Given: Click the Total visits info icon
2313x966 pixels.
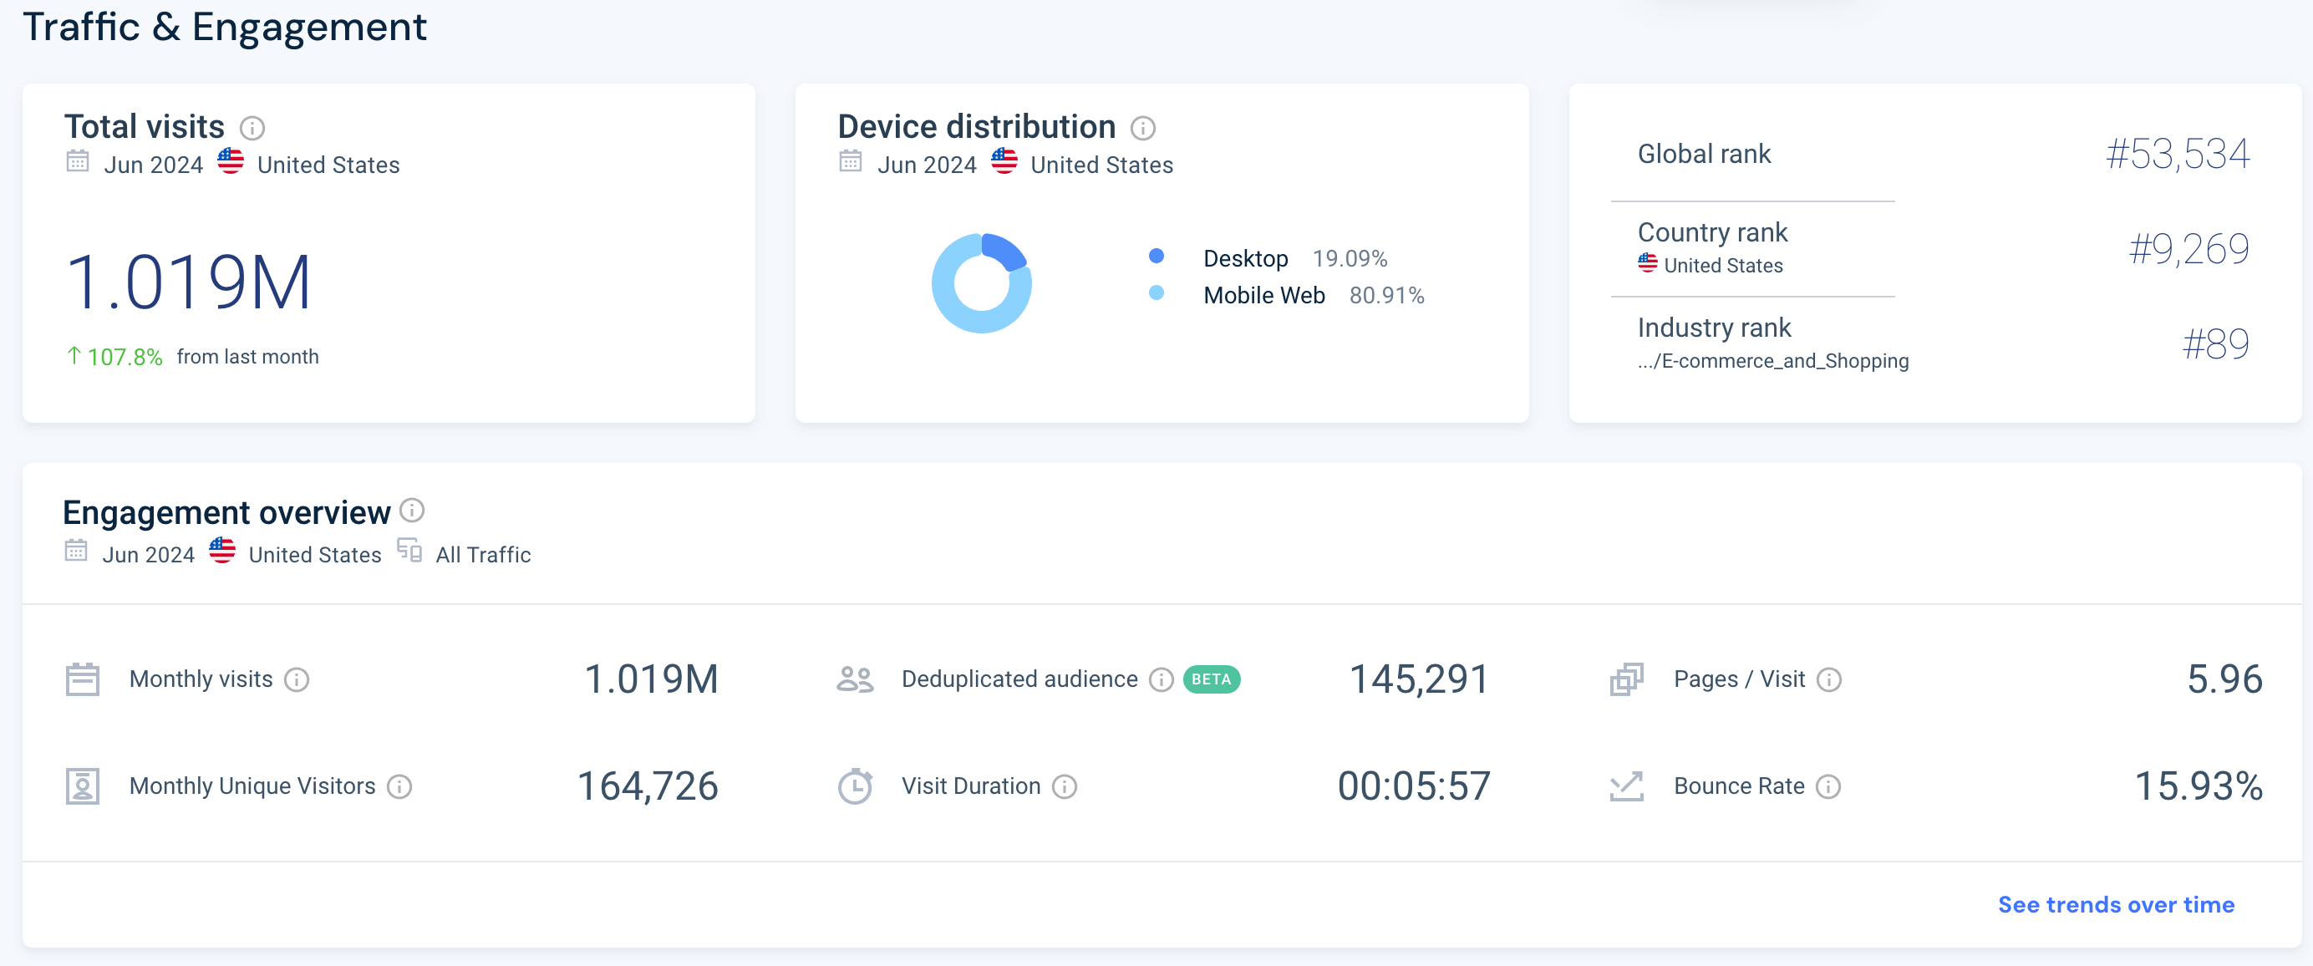Looking at the screenshot, I should pyautogui.click(x=253, y=128).
